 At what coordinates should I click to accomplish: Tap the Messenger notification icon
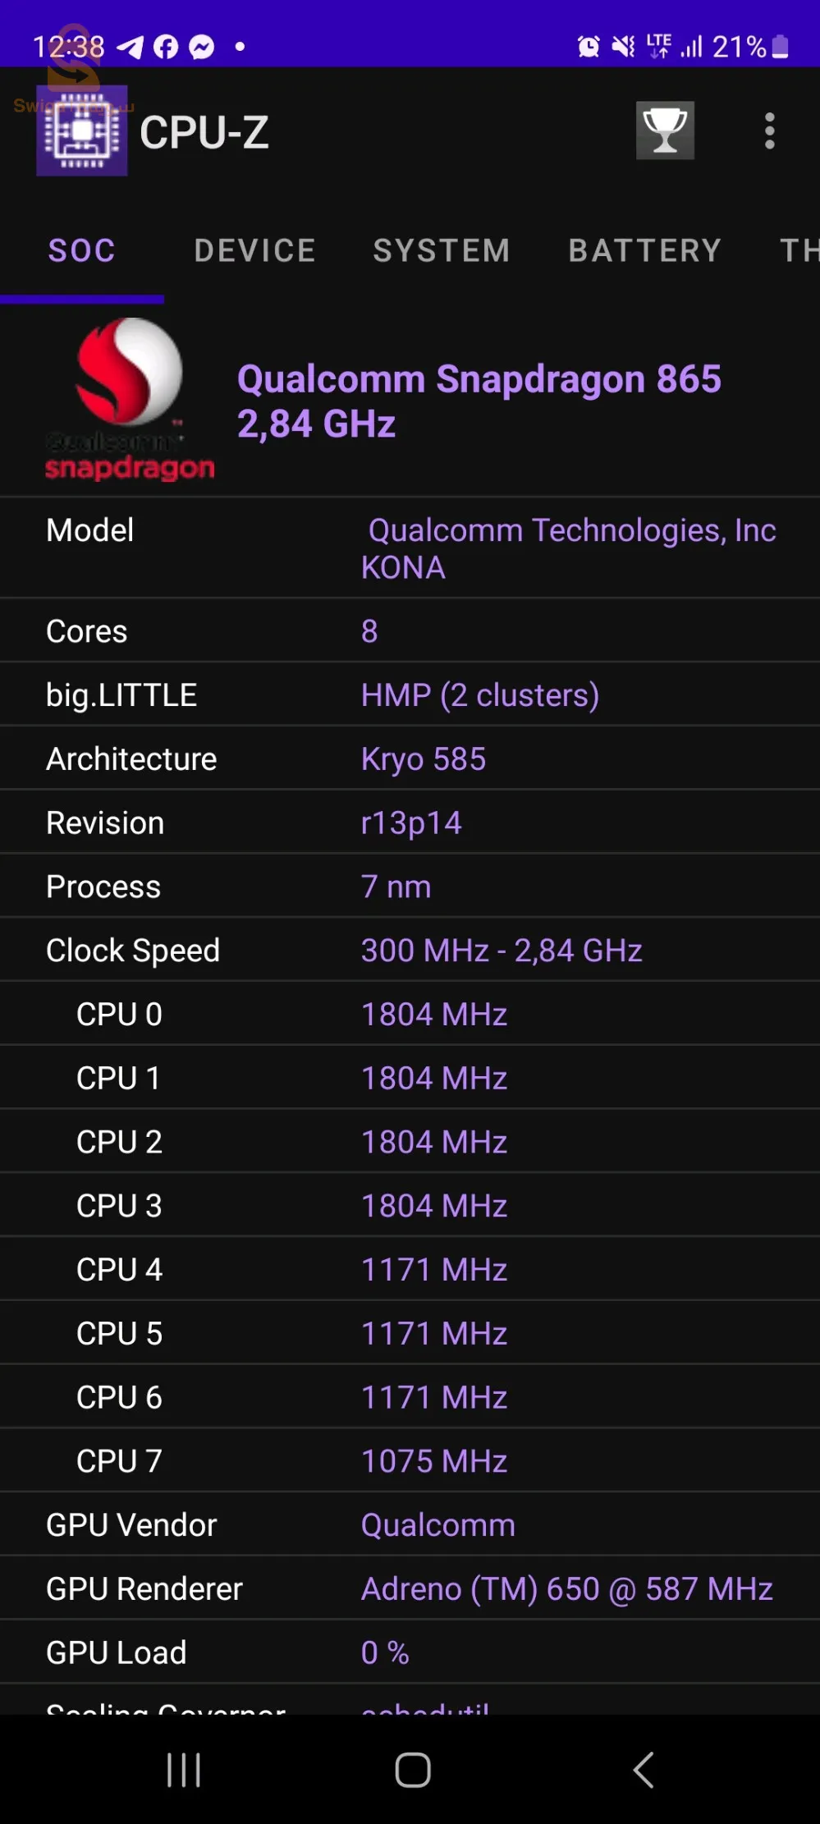pos(202,47)
